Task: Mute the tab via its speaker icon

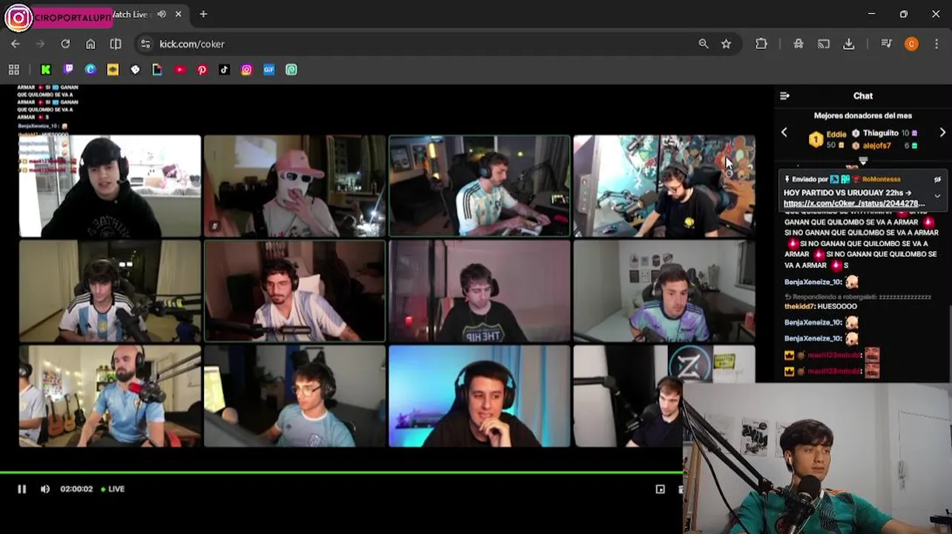Action: 162,14
